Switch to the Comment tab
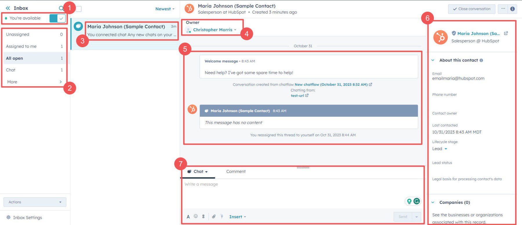The width and height of the screenshot is (522, 225). coord(236,171)
